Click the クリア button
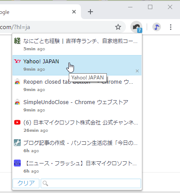The width and height of the screenshot is (180, 196). pyautogui.click(x=26, y=183)
